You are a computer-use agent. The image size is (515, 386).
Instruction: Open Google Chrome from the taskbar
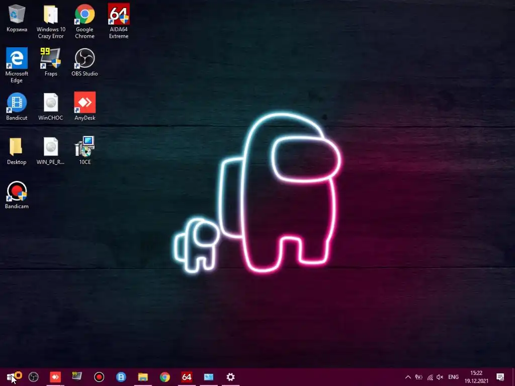(x=165, y=377)
